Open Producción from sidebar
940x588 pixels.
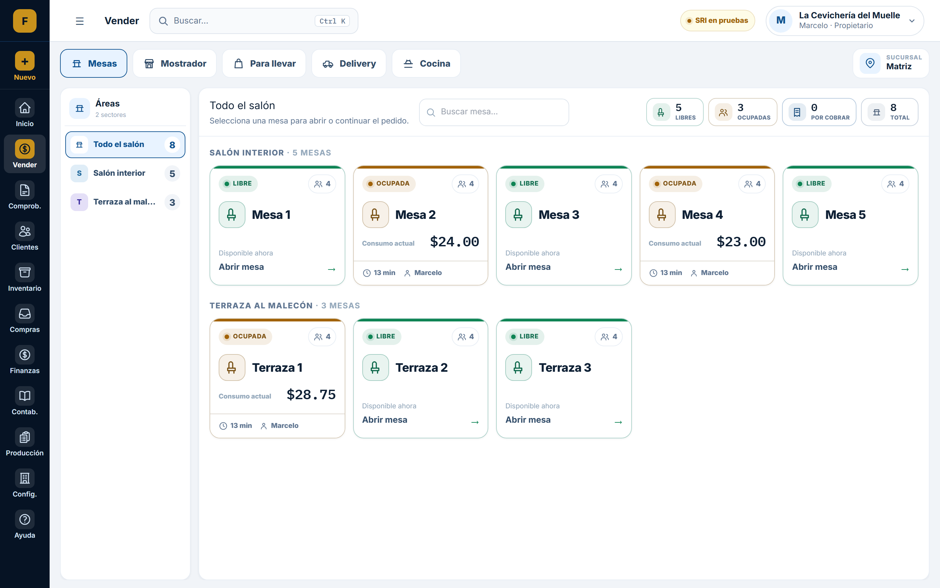[24, 443]
